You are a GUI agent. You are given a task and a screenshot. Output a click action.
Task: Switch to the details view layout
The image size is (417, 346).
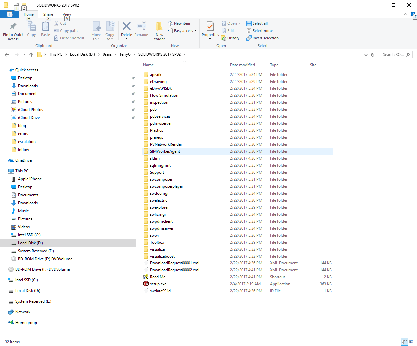[x=404, y=342]
